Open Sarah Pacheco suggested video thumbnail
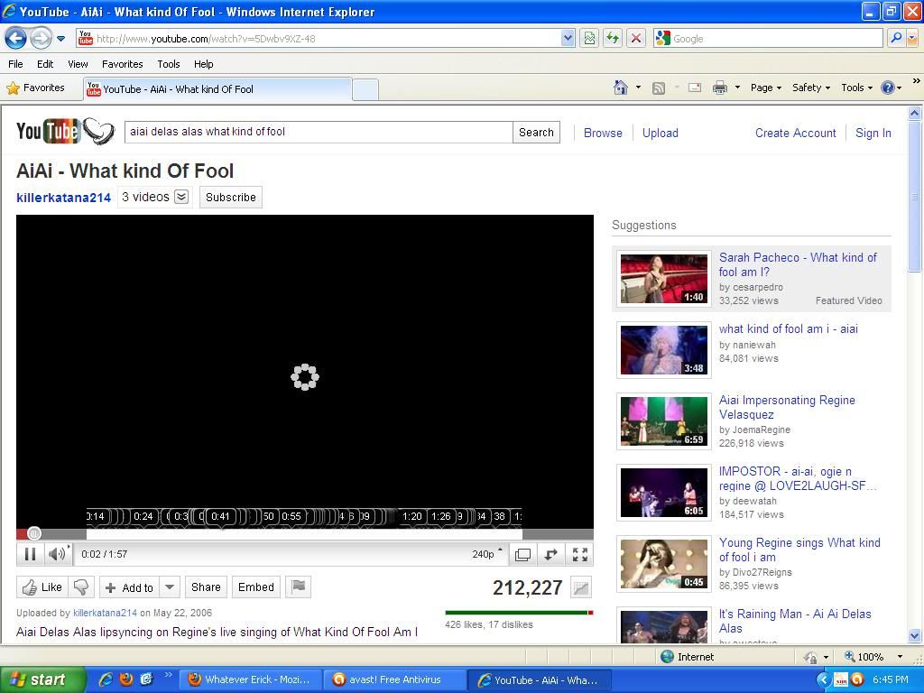Image resolution: width=924 pixels, height=693 pixels. click(x=663, y=279)
